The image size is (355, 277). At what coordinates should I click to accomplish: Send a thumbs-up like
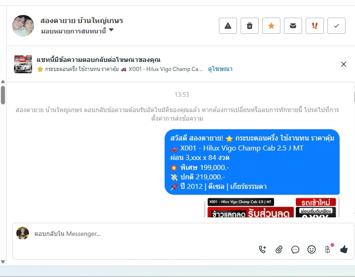(344, 249)
